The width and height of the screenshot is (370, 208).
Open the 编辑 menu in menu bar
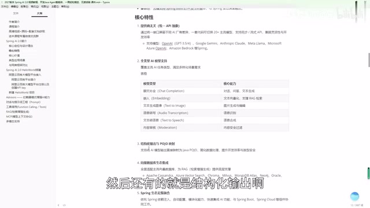(x=14, y=6)
